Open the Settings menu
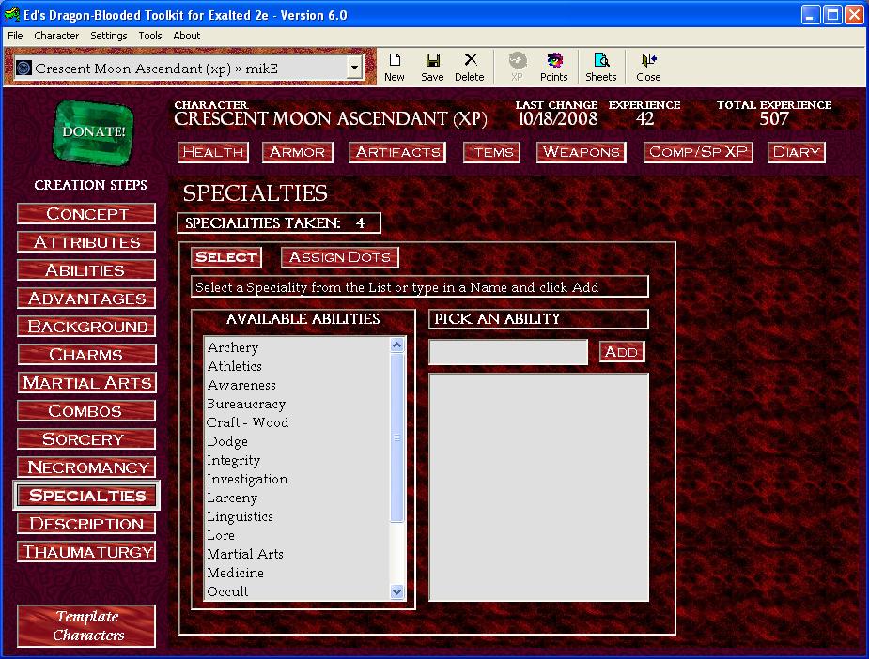The height and width of the screenshot is (659, 869). [x=109, y=36]
